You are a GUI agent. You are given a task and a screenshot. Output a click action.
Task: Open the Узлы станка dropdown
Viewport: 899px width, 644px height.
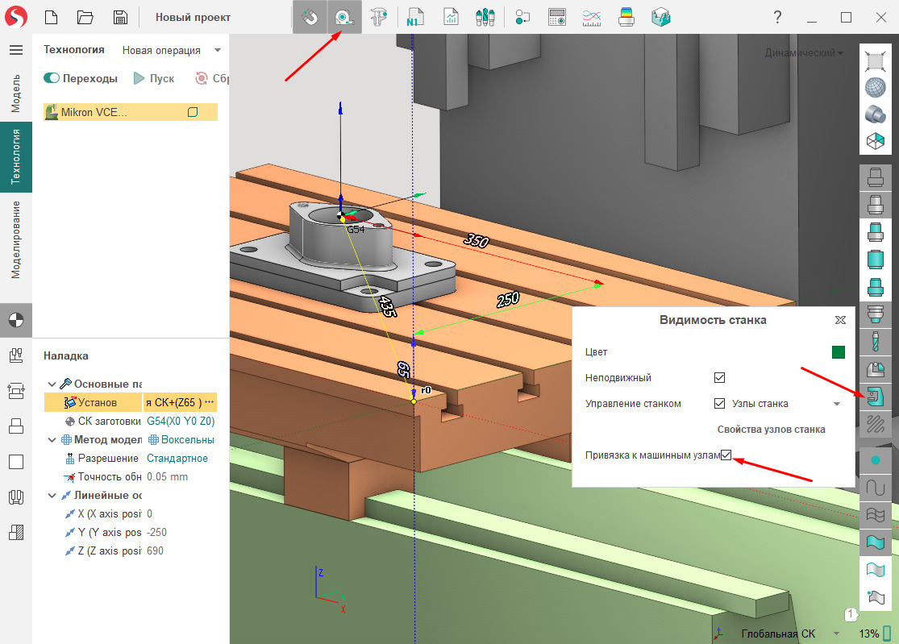pyautogui.click(x=836, y=404)
